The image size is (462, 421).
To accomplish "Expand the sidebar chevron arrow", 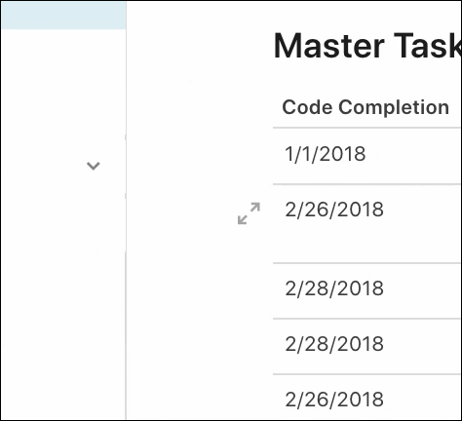I will [94, 166].
